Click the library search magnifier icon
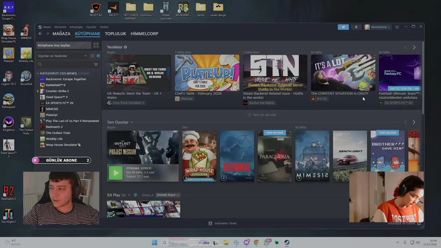The height and width of the screenshot is (248, 441). [40, 64]
